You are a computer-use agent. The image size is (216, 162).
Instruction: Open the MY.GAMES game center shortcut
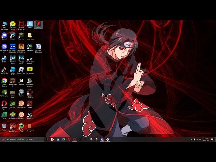tap(13, 48)
